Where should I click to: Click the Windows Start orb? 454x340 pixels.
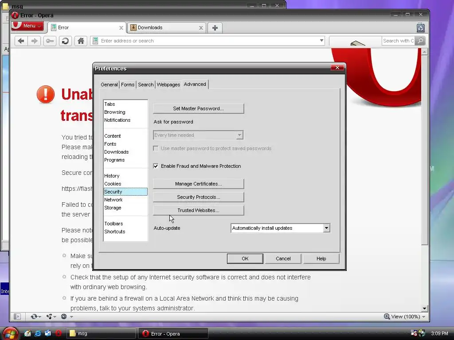coord(10,333)
